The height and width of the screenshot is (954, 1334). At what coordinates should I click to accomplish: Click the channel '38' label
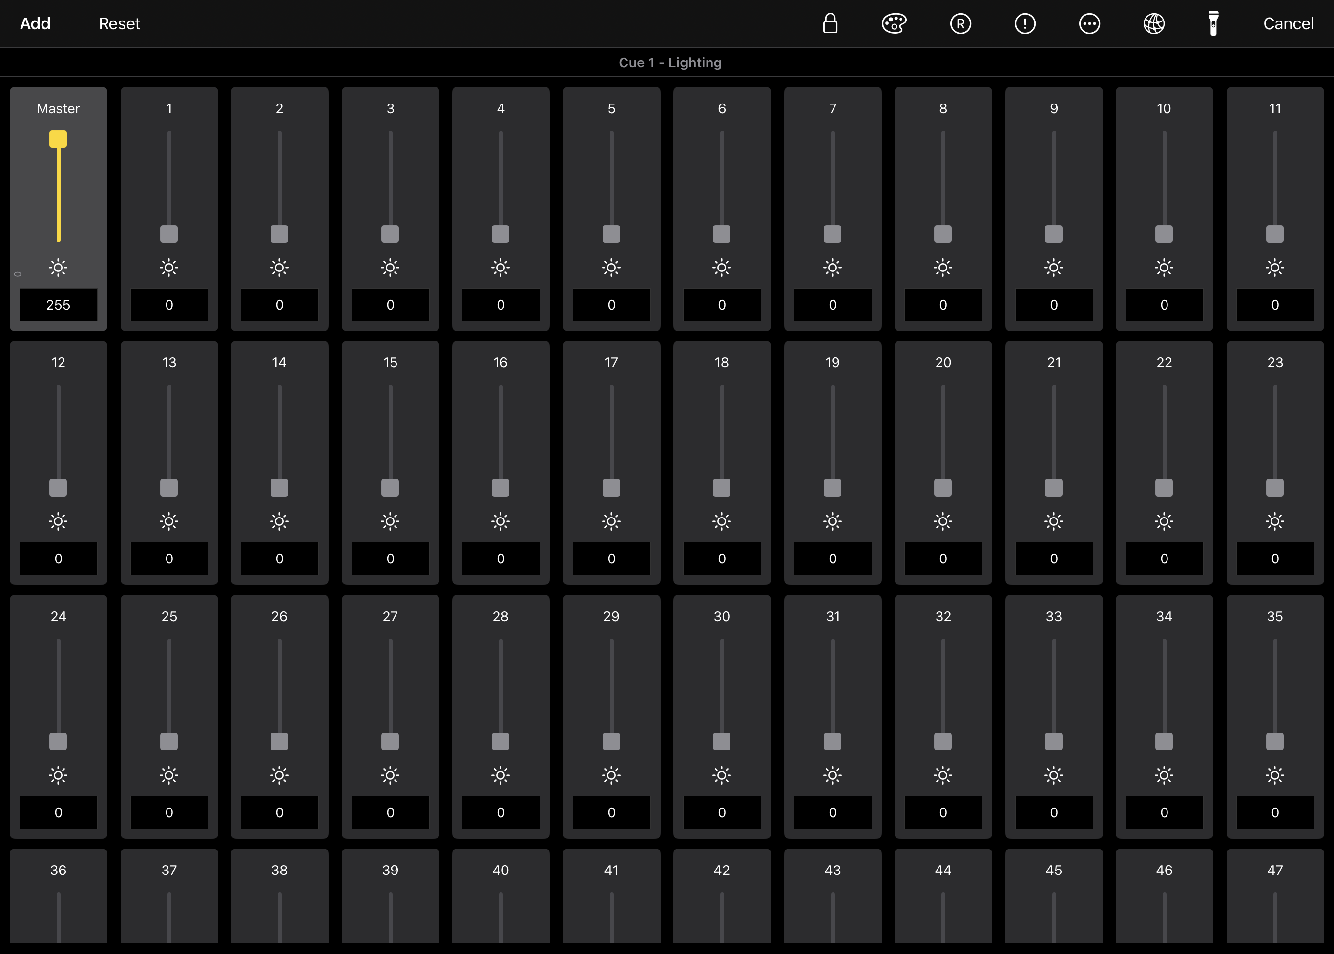click(280, 870)
